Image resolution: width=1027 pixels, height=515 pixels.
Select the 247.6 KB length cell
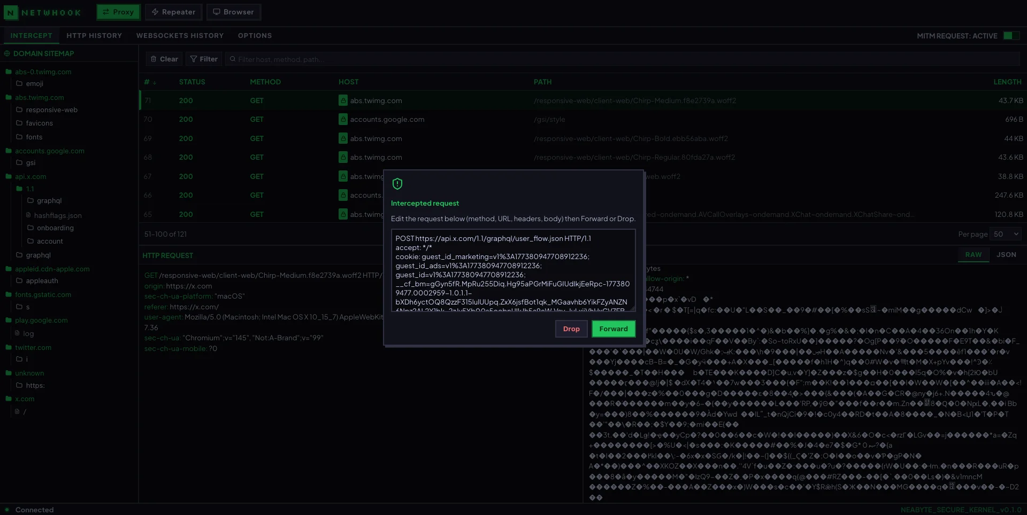pyautogui.click(x=1009, y=195)
